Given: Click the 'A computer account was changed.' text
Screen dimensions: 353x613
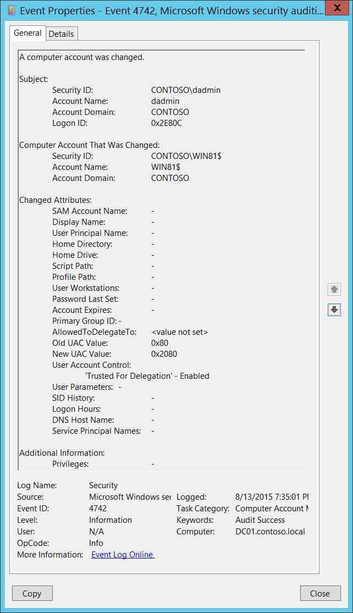Looking at the screenshot, I should [82, 57].
